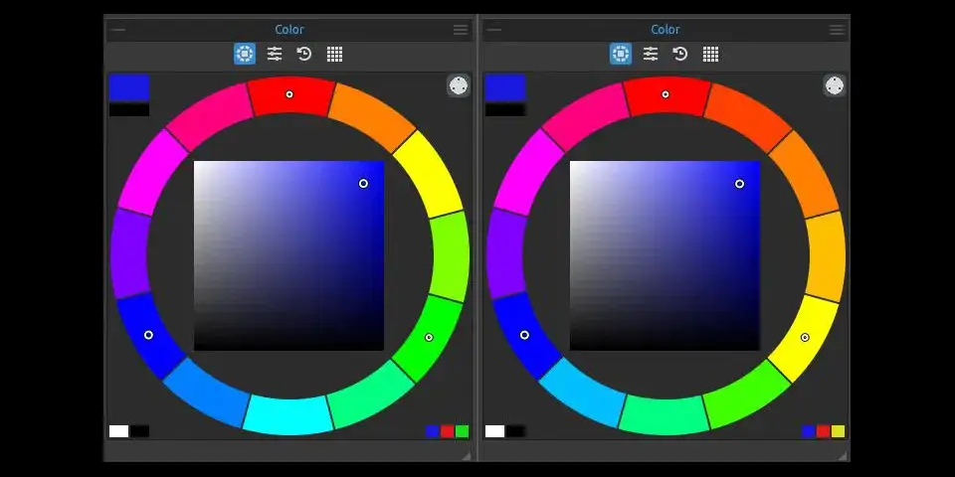Click round wheel options button in left panel
This screenshot has height=477, width=955.
click(458, 86)
